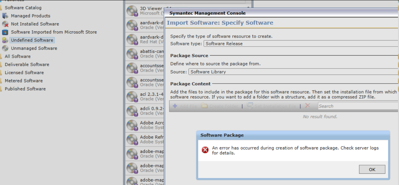Open the package Source dropdown
Viewport: 399px width, 185px height.
[293, 72]
